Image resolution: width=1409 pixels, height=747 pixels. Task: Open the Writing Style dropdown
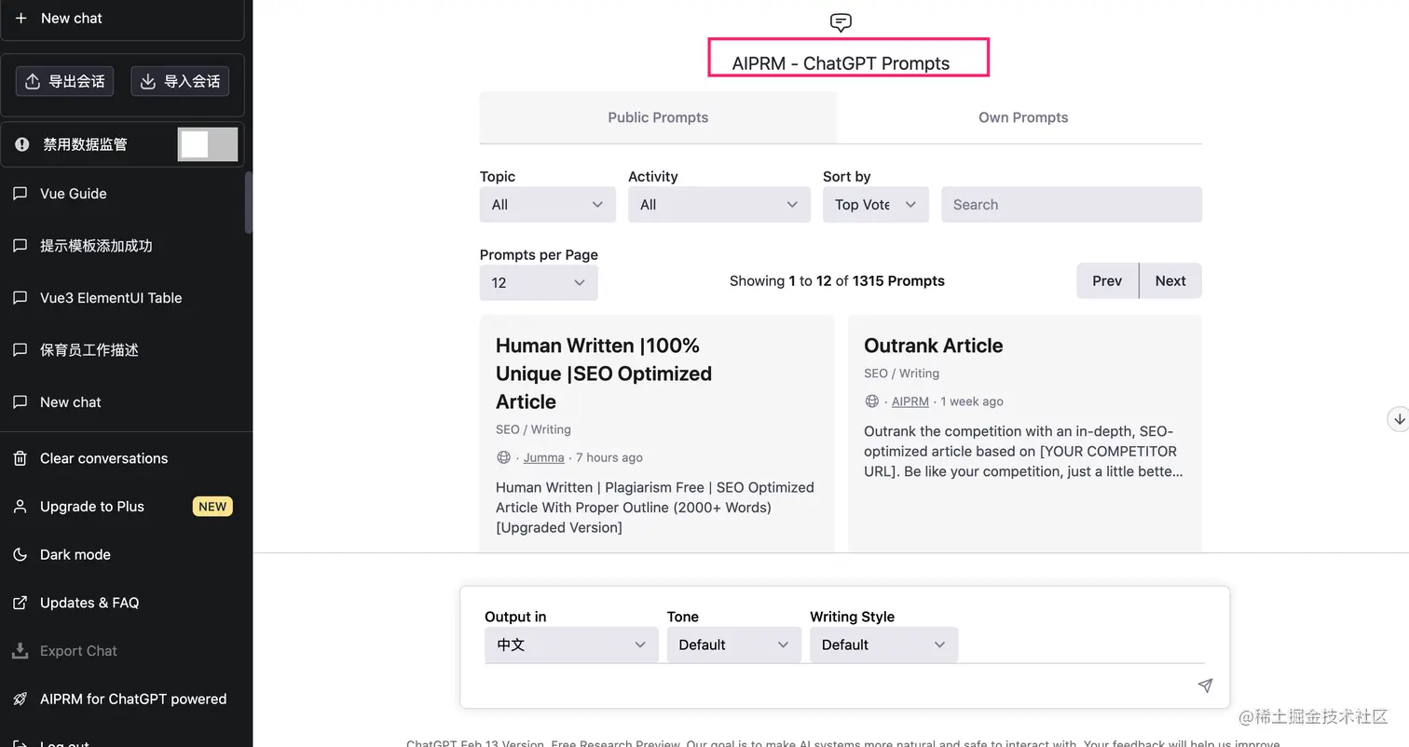[x=883, y=645]
